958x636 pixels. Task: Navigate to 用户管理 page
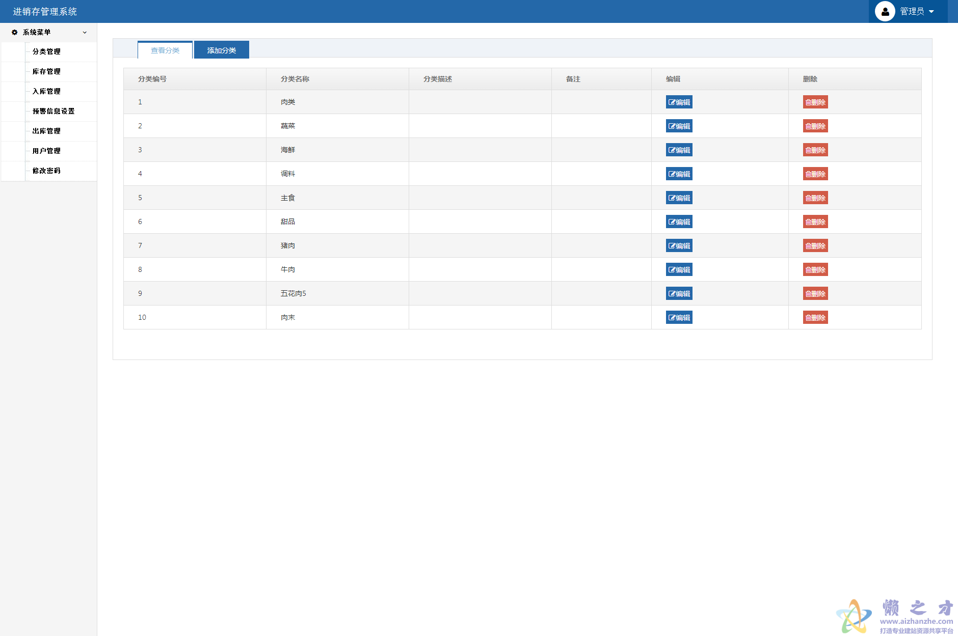(46, 151)
